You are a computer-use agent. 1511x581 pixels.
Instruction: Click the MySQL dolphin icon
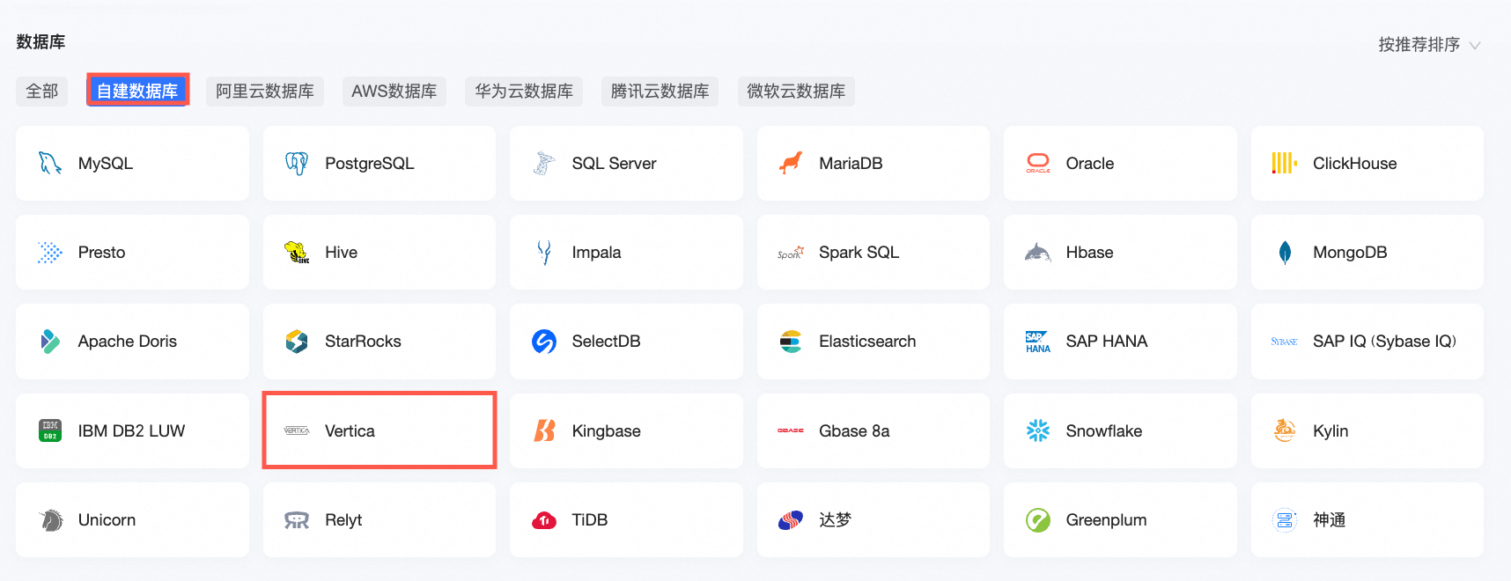[50, 163]
